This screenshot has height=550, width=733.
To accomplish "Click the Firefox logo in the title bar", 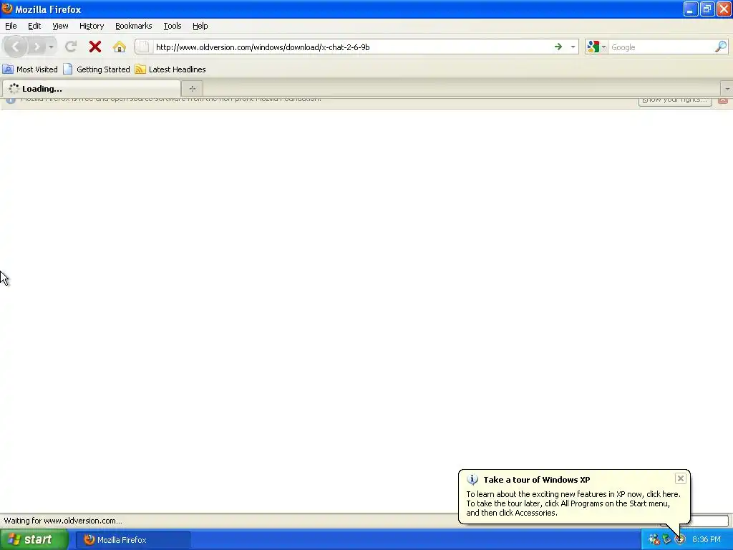I will (7, 9).
